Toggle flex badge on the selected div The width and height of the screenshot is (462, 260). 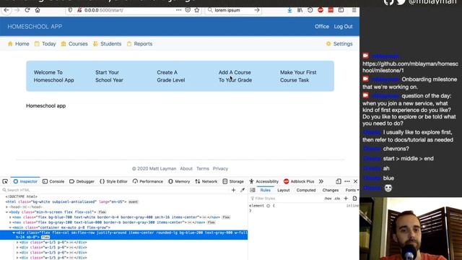45,238
